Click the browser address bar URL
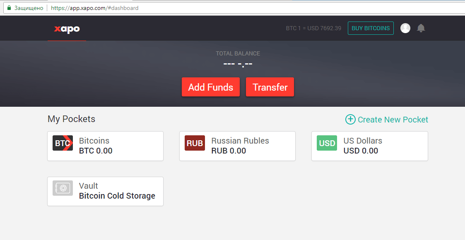 pos(94,8)
